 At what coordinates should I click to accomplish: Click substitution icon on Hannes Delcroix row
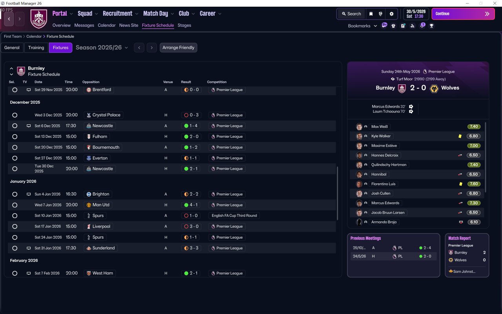[460, 155]
